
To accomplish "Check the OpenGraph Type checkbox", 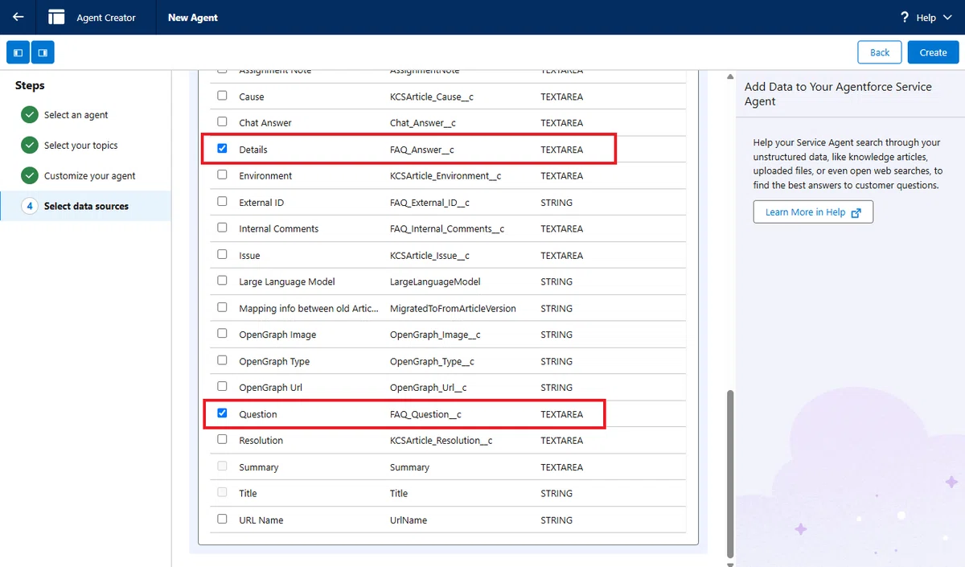I will [x=223, y=361].
